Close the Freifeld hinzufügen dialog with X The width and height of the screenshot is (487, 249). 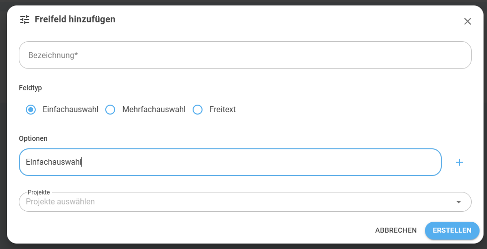click(x=468, y=21)
